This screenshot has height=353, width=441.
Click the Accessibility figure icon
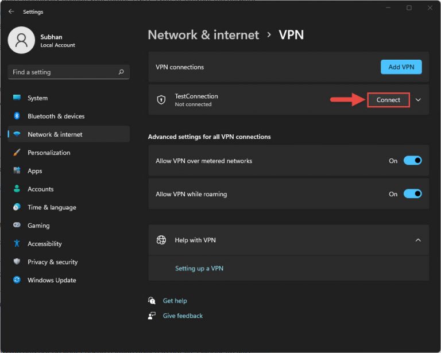[17, 244]
